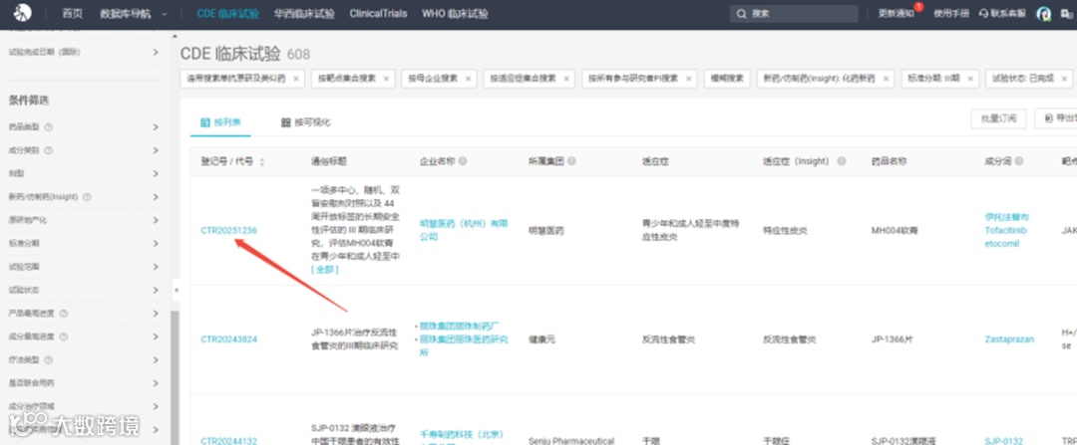Click the help icon next to 疗法类型

tap(49, 360)
